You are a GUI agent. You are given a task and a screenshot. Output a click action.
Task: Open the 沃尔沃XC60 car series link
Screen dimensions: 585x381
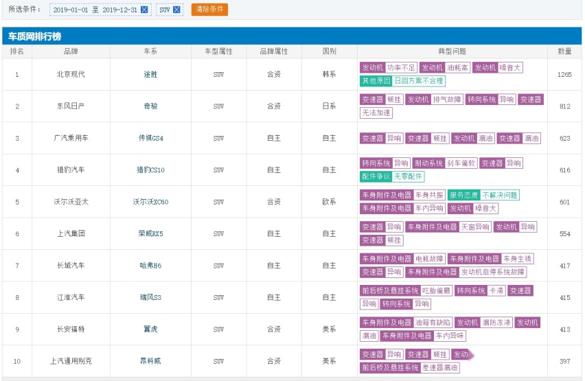[151, 202]
